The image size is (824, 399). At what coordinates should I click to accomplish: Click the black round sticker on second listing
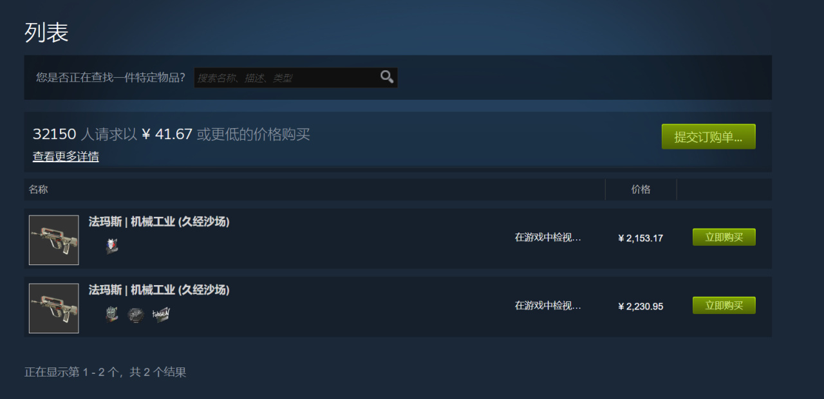coord(135,315)
